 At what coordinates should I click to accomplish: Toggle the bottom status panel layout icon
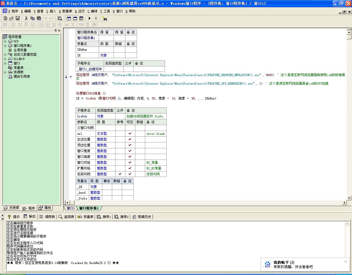75,18
